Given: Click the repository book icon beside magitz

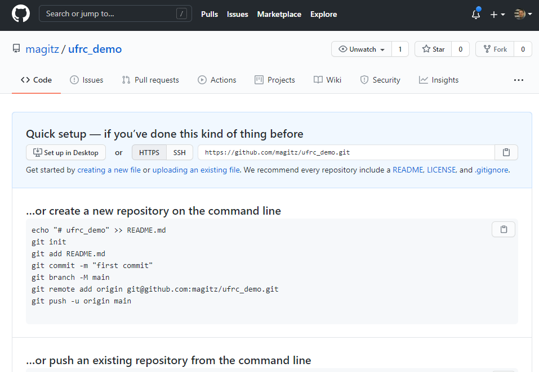Looking at the screenshot, I should pos(16,49).
